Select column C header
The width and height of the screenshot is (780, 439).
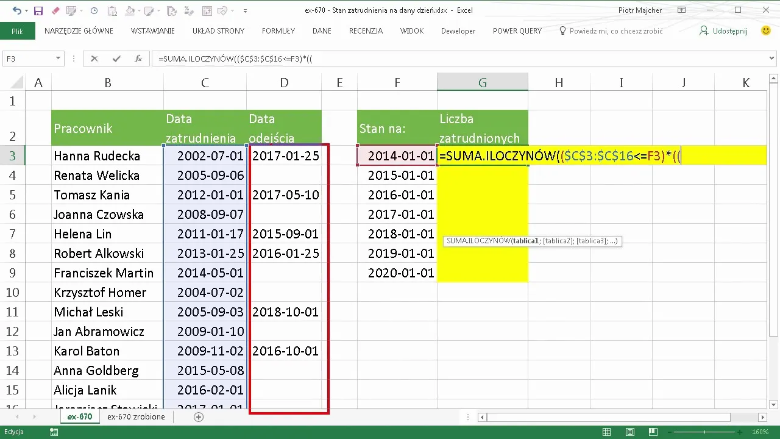pos(205,83)
